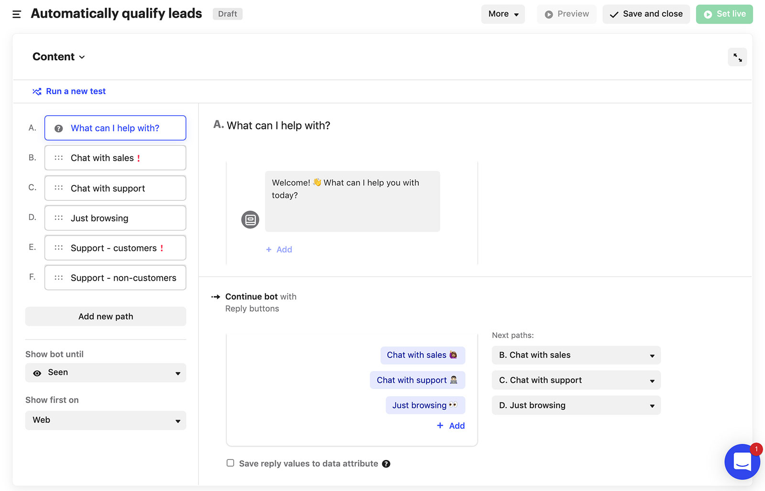Click Add link under reply buttons
Image resolution: width=765 pixels, height=491 pixels.
[x=451, y=426]
